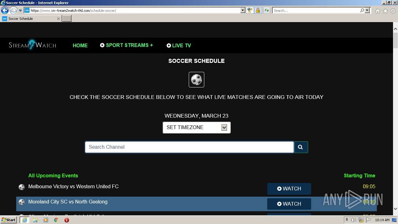Click the Action Center flag icon
Screen dimensions: 398x224
pyautogui.click(x=368, y=220)
